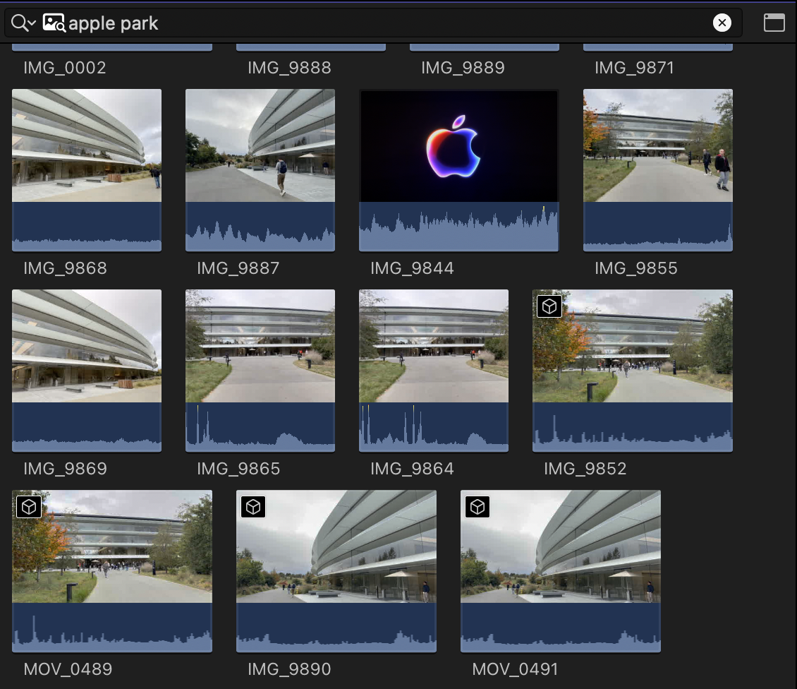Viewport: 797px width, 689px height.
Task: Click the spatial cube badge on IMG_9890
Action: coord(253,507)
